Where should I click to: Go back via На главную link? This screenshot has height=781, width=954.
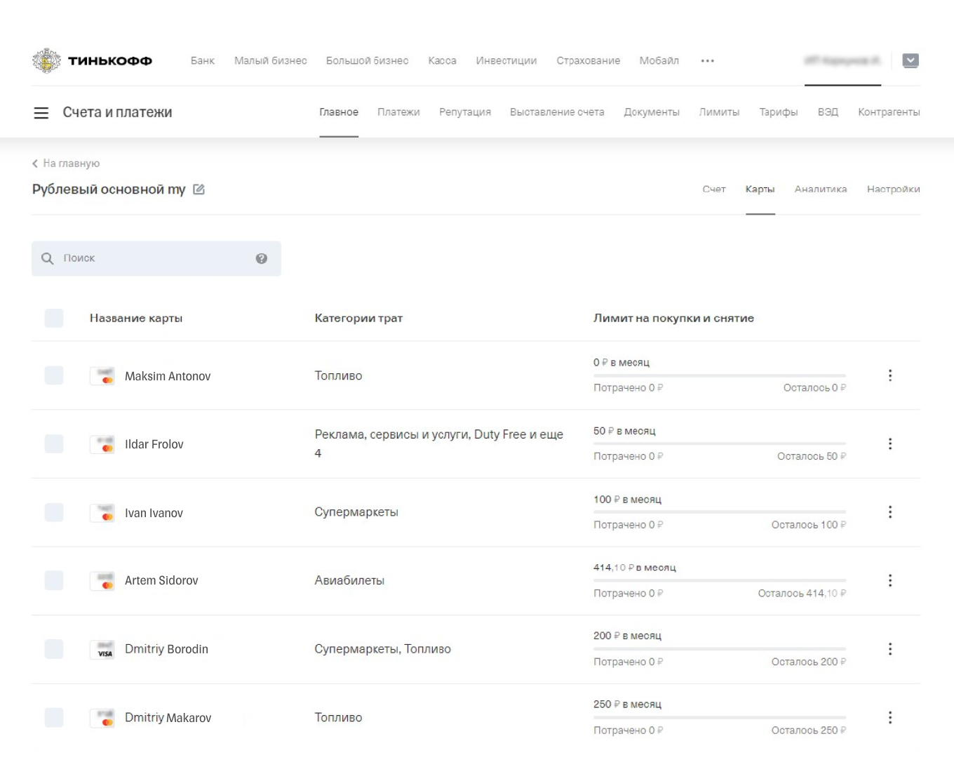[67, 163]
